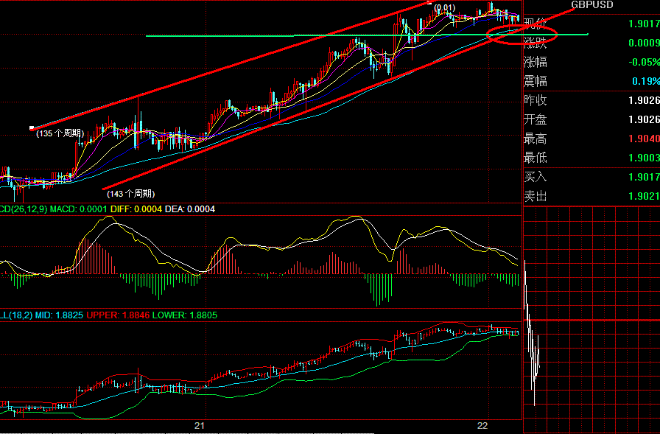660x434 pixels.
Task: Open the MACD (26,12,9) indicator parameters label
Action: click(x=24, y=209)
